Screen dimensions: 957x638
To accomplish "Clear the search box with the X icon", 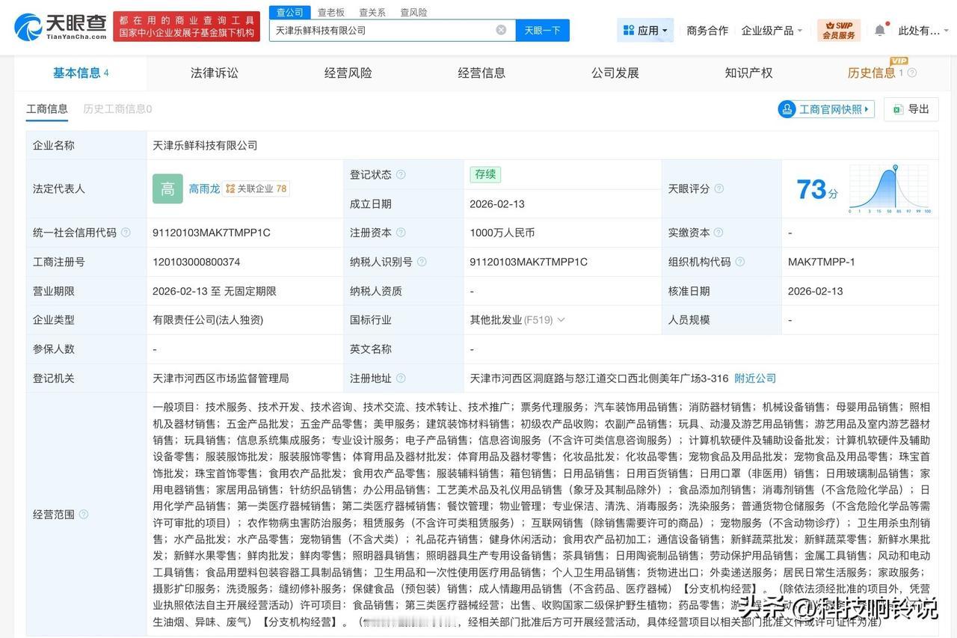I will 501,30.
